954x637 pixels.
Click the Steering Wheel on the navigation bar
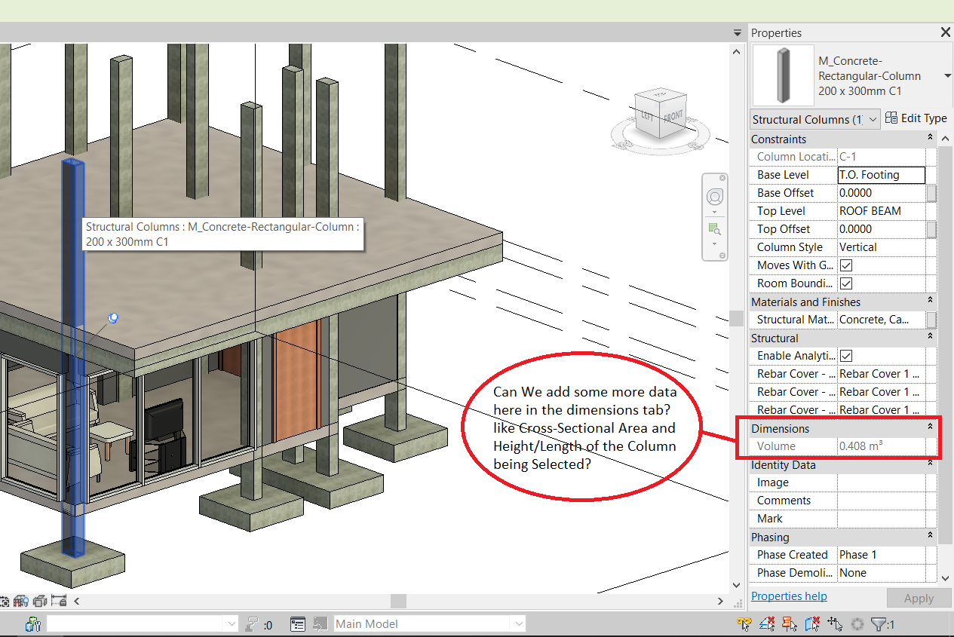(715, 197)
